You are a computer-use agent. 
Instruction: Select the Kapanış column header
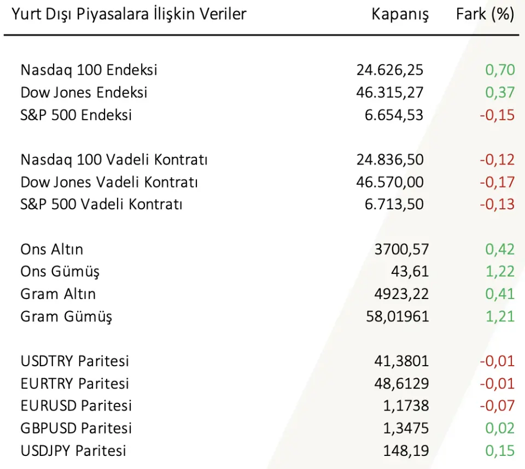point(400,15)
